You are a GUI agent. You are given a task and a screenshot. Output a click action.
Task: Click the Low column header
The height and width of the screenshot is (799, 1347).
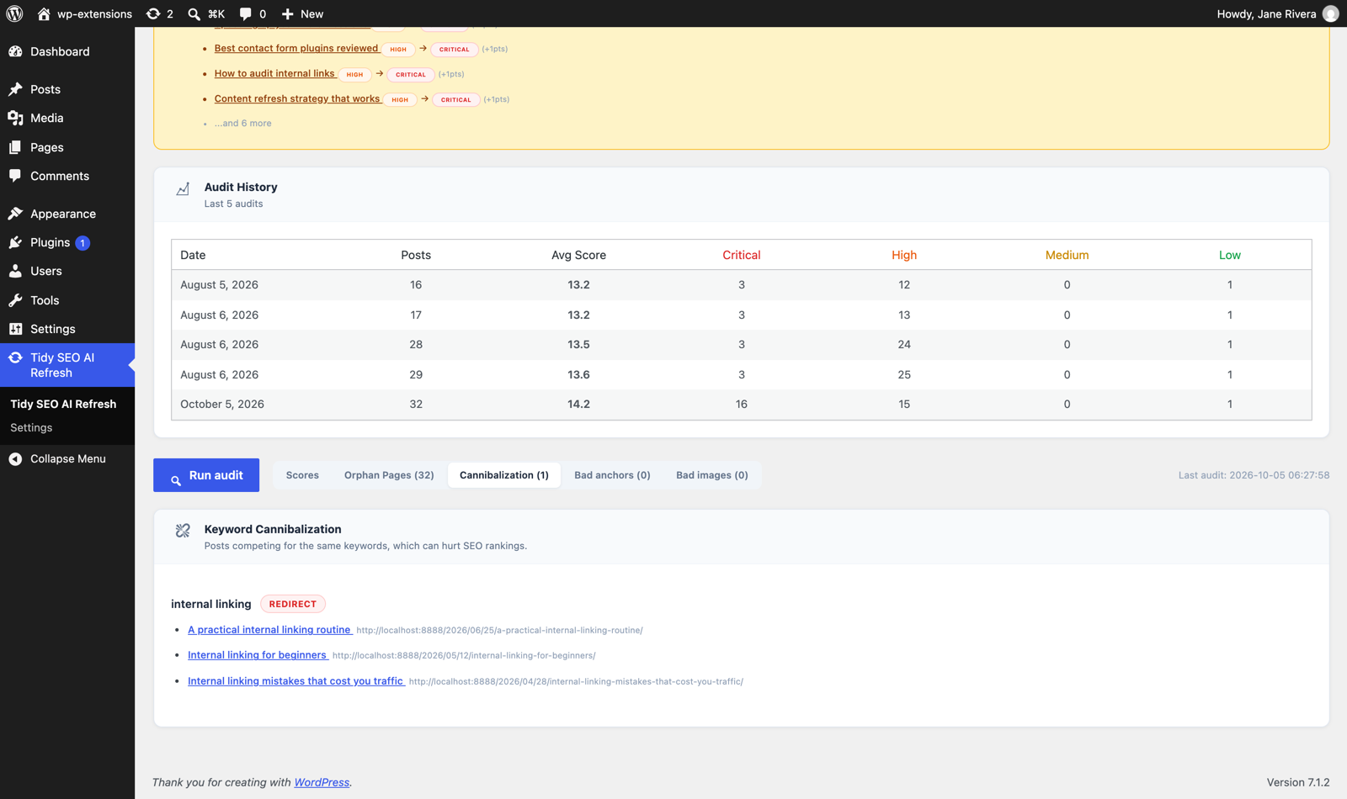tap(1230, 255)
